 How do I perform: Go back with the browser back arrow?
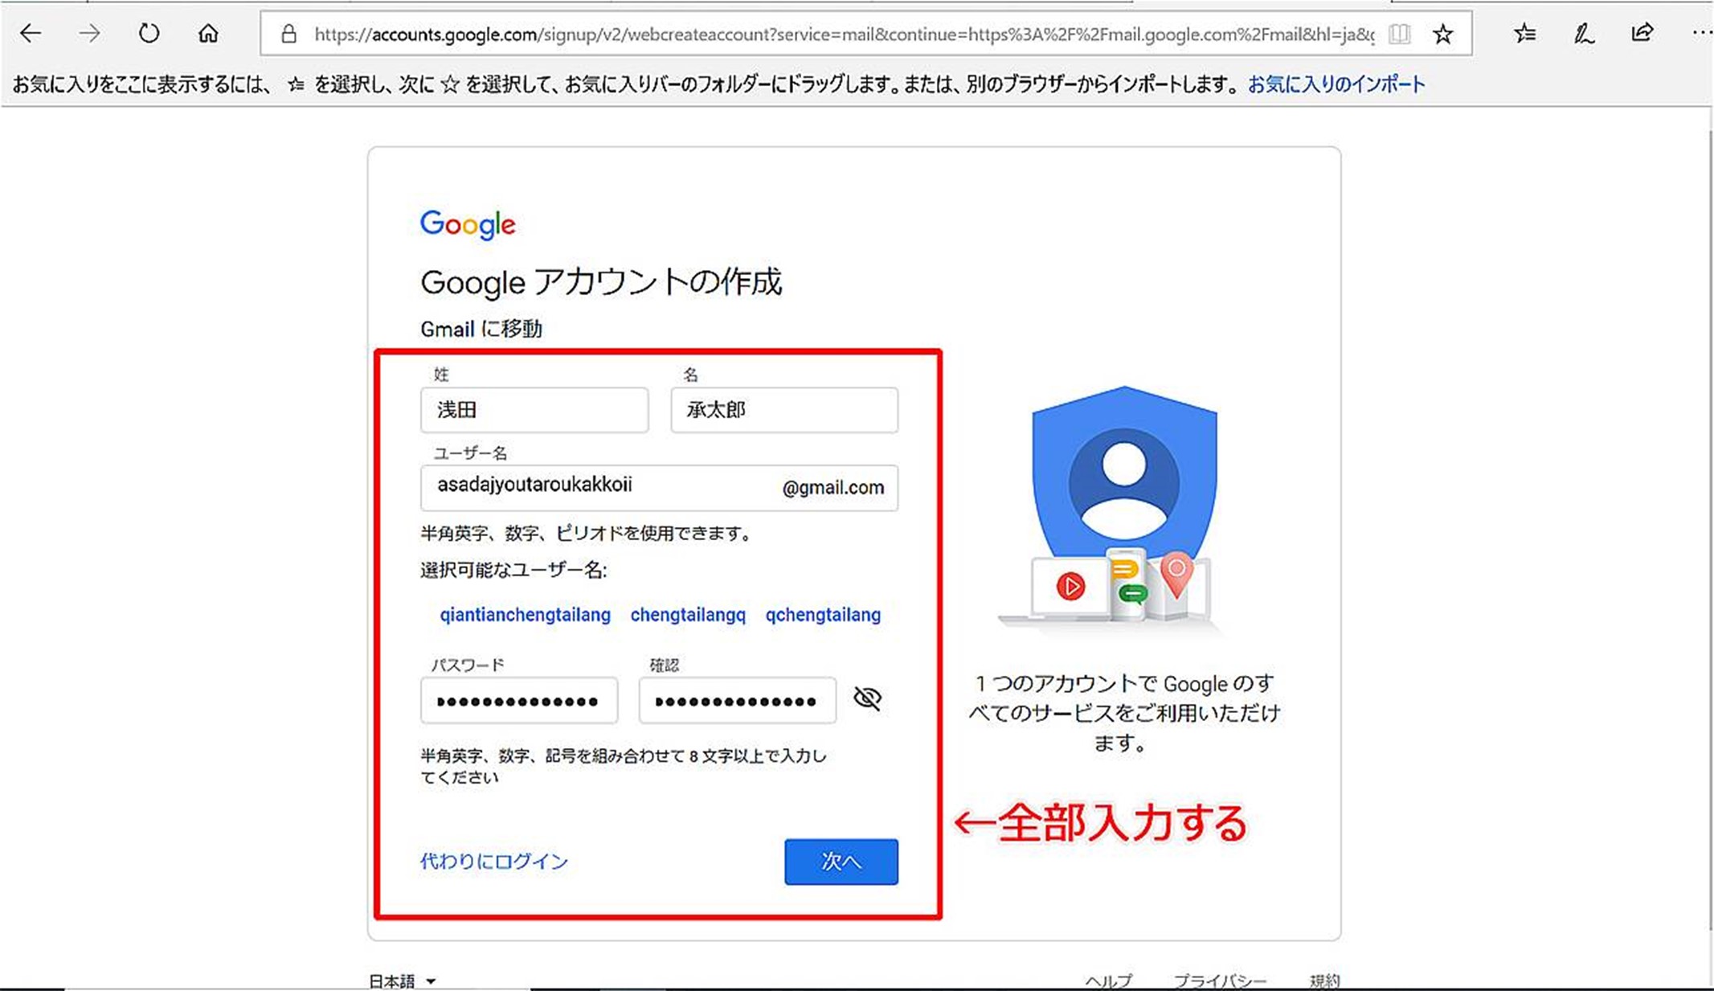[x=31, y=34]
